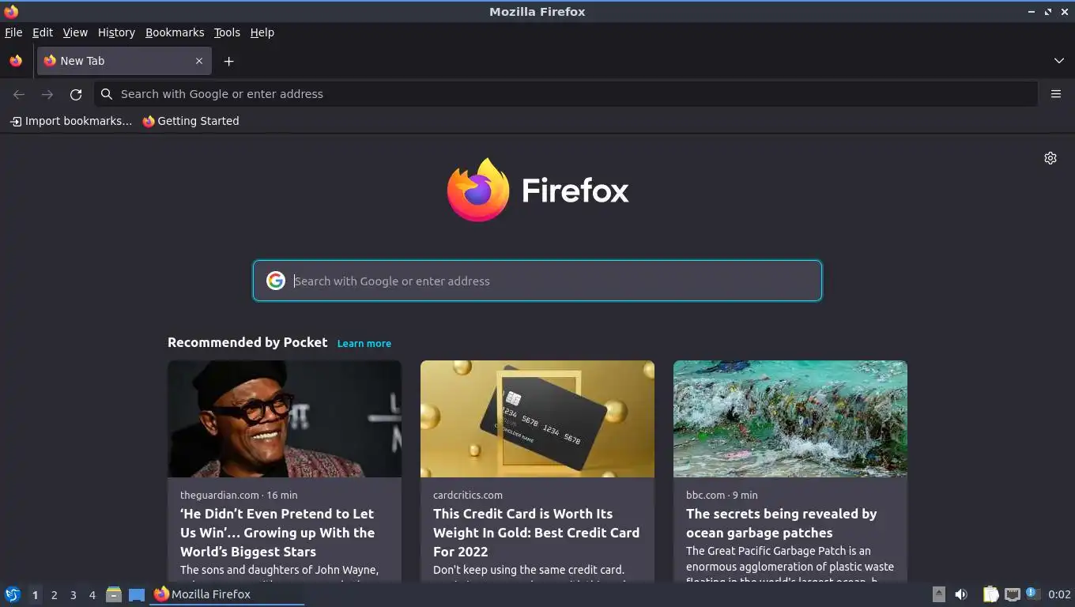Click the Google icon in the search box
1075x607 pixels.
pyautogui.click(x=276, y=281)
